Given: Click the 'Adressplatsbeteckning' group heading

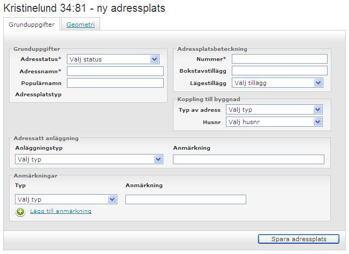Looking at the screenshot, I should pyautogui.click(x=213, y=49).
